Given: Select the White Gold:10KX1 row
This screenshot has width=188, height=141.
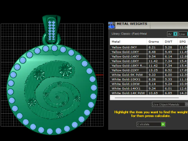Looking at the screenshot, I should pos(149,79).
